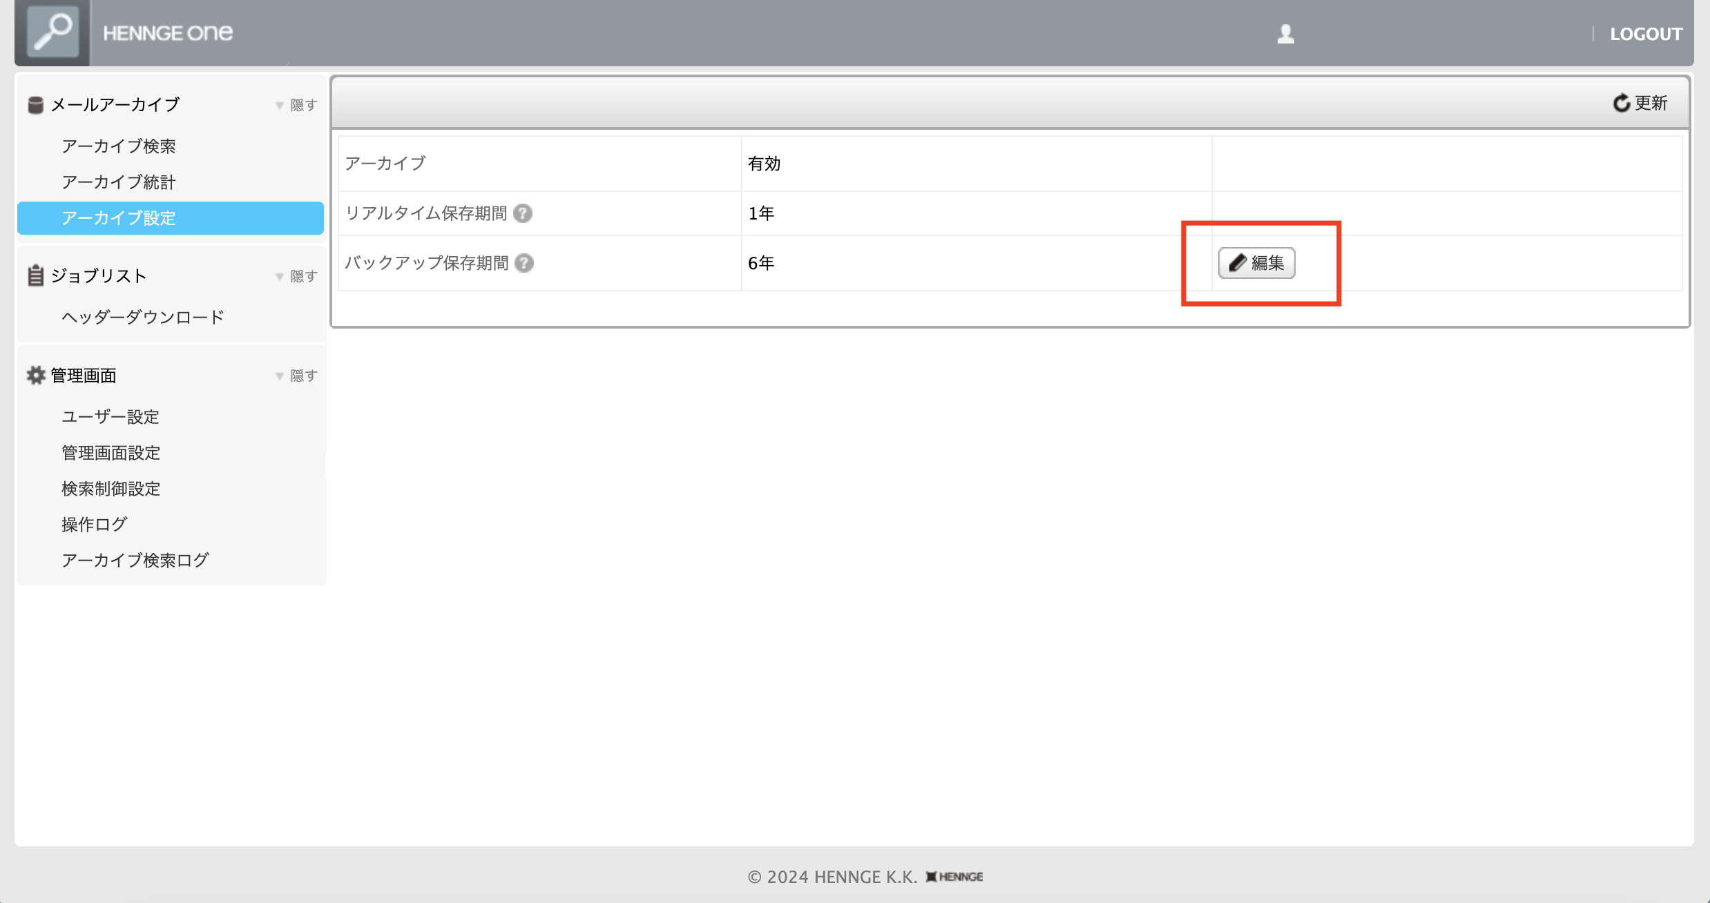The image size is (1710, 903).
Task: Open the user profile icon
Action: tap(1285, 34)
